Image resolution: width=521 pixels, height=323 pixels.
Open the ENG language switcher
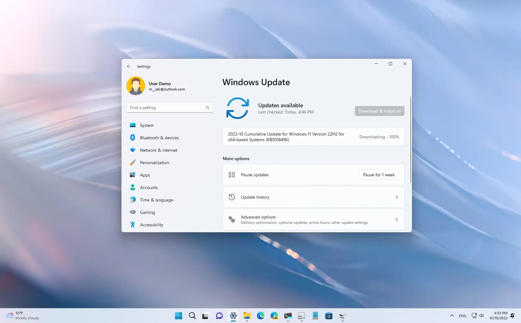[x=463, y=316]
